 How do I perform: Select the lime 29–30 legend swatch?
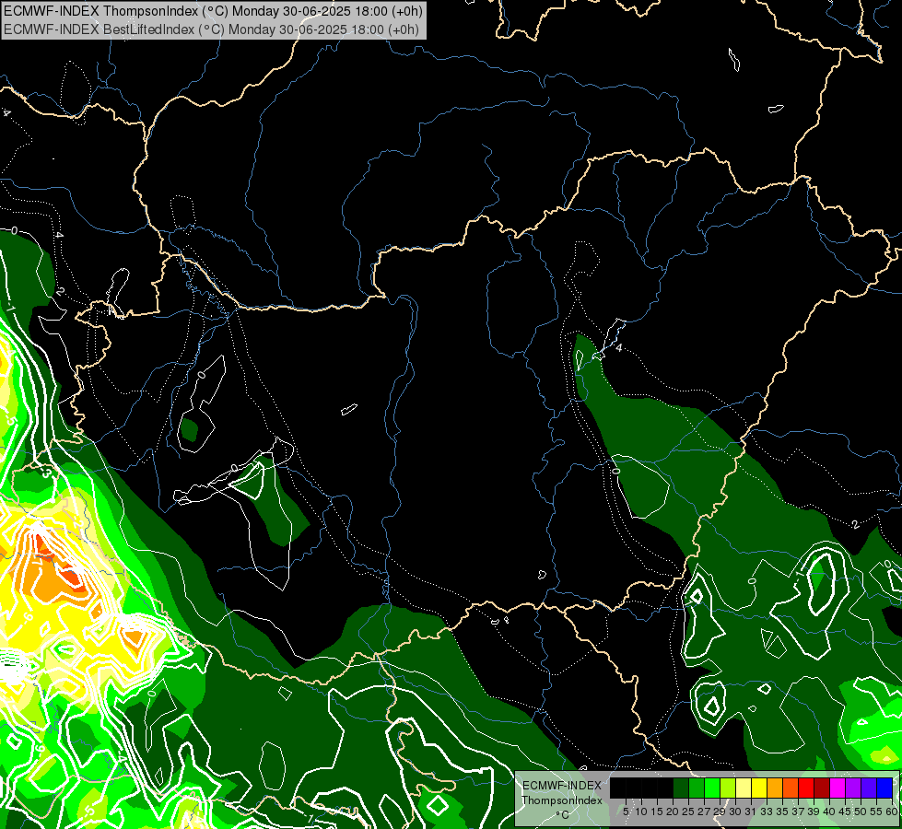click(728, 788)
